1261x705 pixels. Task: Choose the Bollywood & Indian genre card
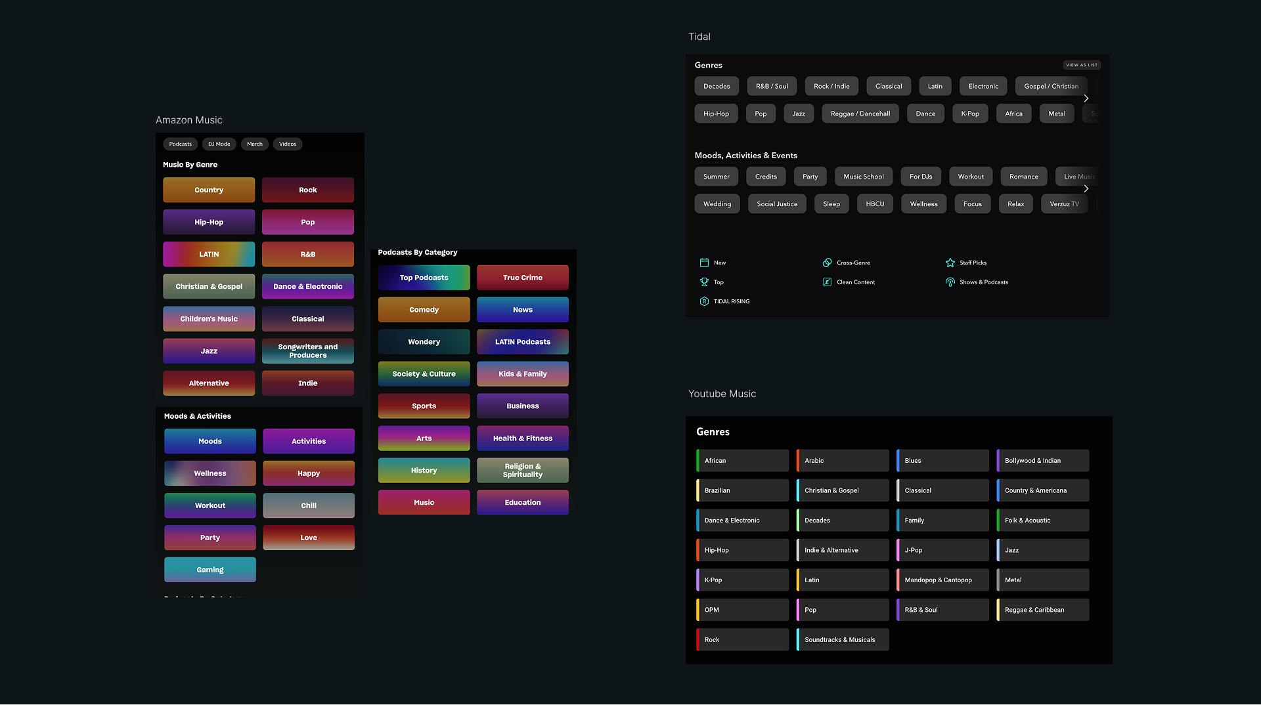pos(1042,461)
